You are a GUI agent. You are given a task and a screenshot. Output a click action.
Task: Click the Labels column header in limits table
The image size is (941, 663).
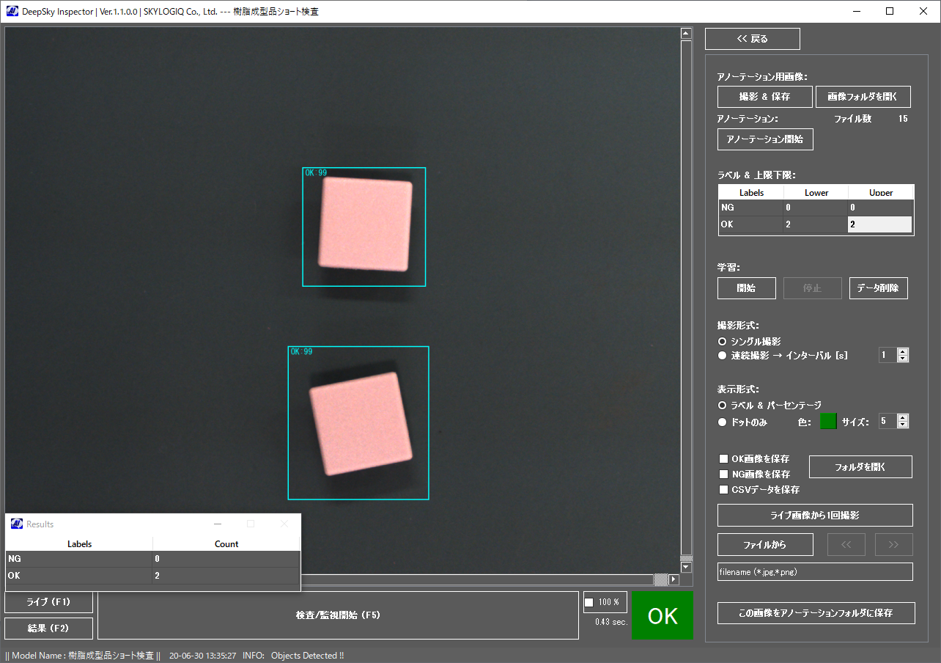(752, 193)
